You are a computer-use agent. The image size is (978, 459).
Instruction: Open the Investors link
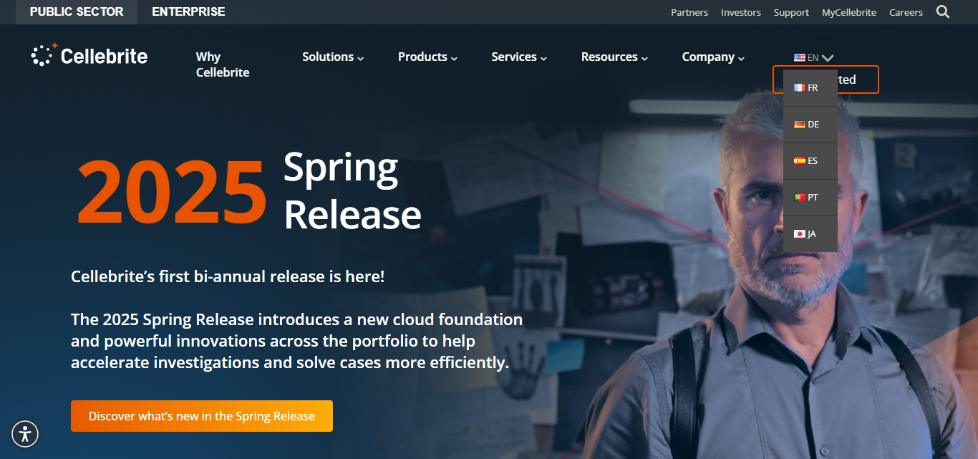coord(741,12)
